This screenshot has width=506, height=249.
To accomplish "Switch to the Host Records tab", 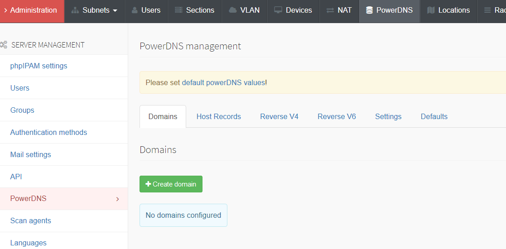I will point(218,116).
